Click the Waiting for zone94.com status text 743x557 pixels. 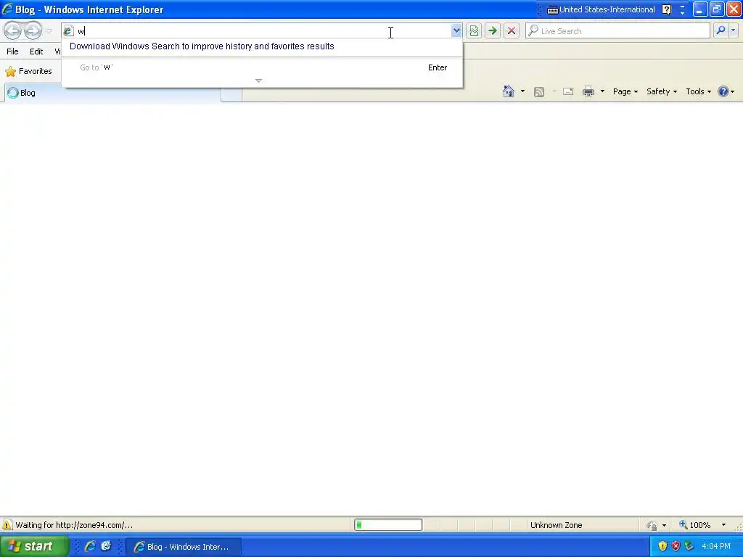(74, 525)
